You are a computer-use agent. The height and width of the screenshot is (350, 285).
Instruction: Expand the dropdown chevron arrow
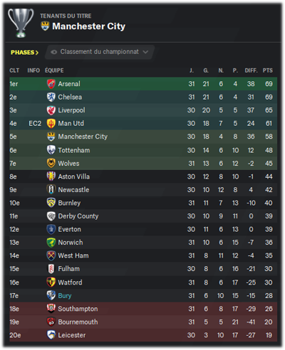[x=145, y=52]
